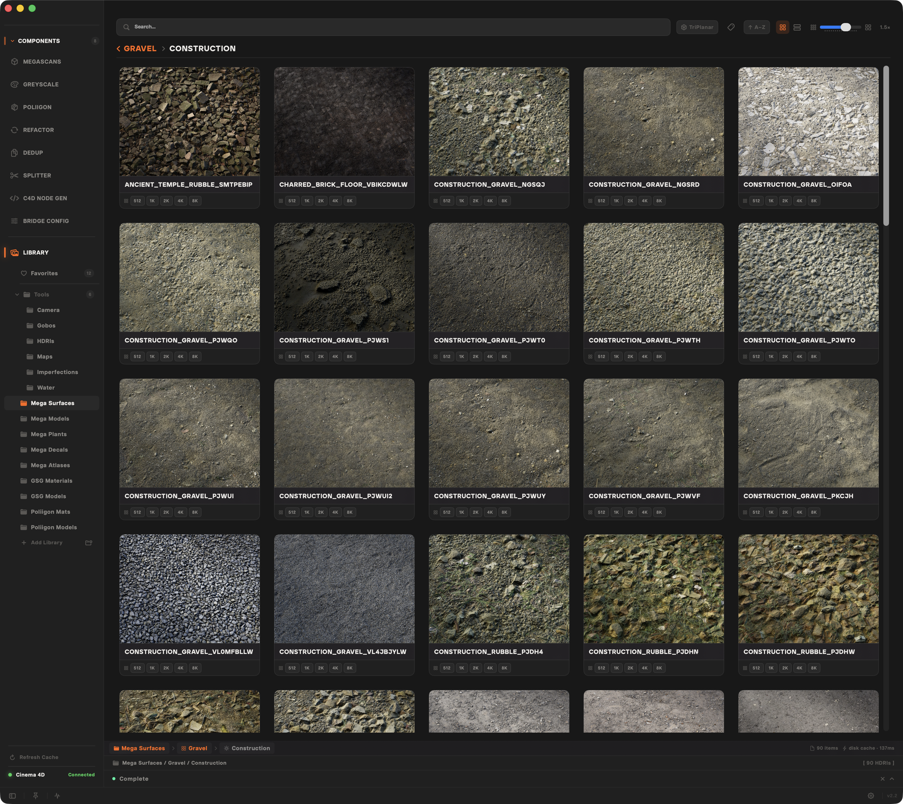The height and width of the screenshot is (804, 903).
Task: Open C4D Node Gen component
Action: point(45,198)
